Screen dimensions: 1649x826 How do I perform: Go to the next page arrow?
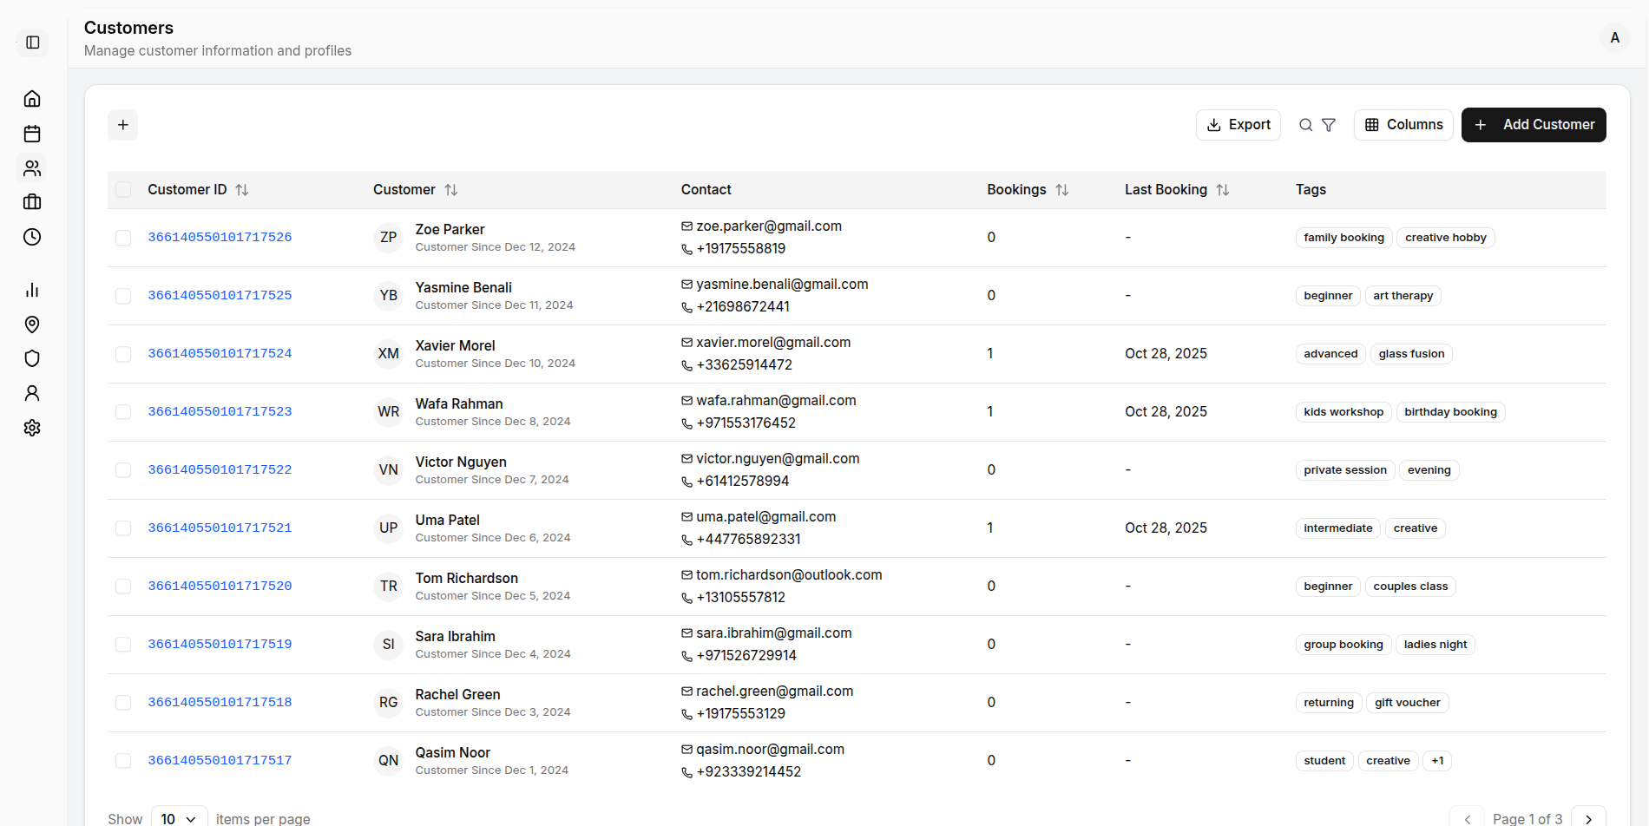point(1588,818)
